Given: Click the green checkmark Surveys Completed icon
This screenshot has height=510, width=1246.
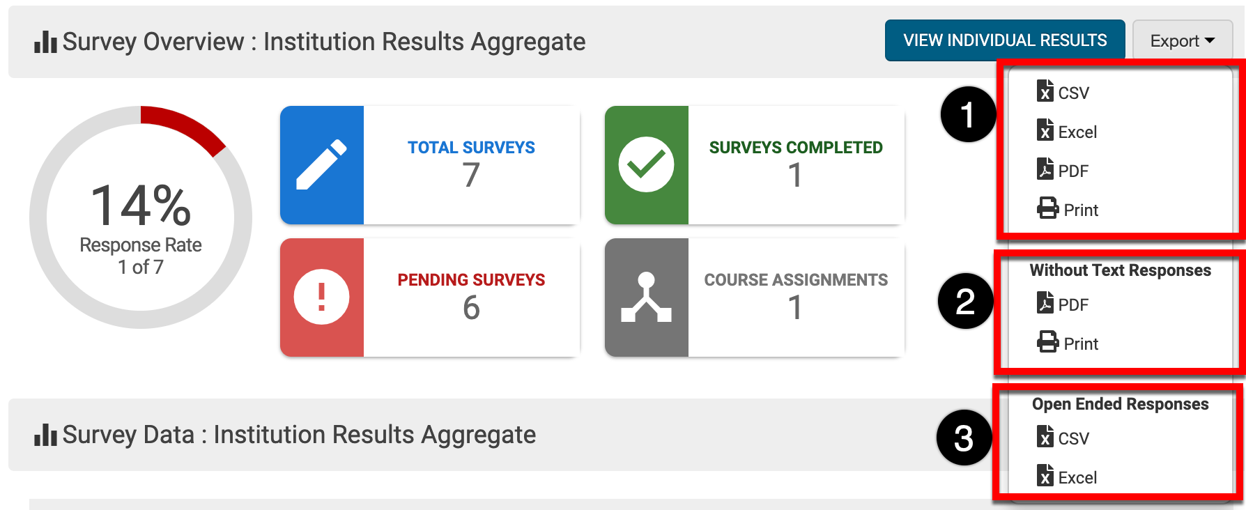Looking at the screenshot, I should (646, 165).
